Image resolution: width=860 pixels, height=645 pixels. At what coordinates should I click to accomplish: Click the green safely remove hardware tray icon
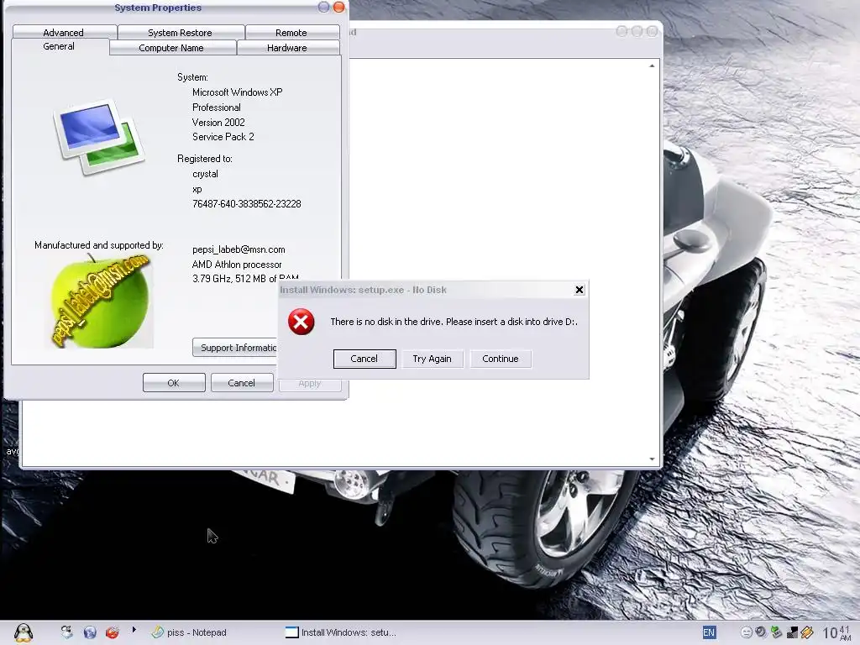pos(776,632)
